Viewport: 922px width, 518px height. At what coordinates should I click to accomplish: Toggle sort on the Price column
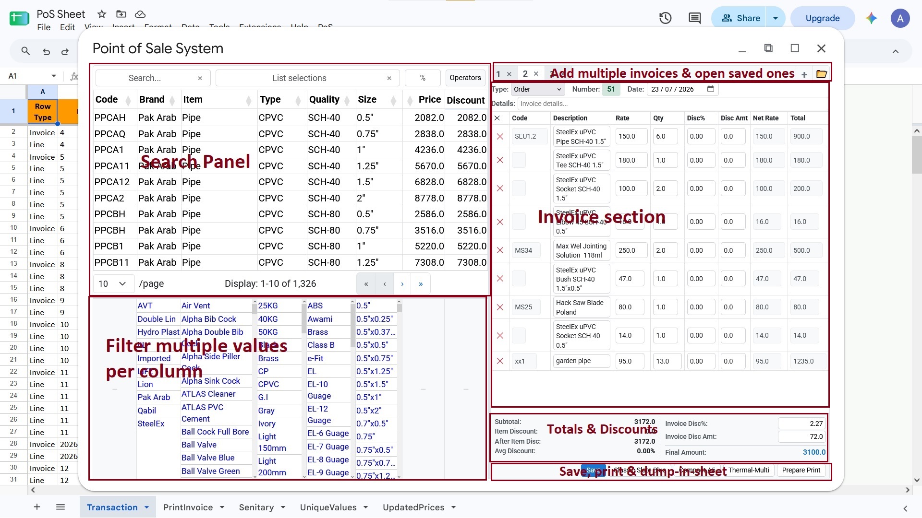pyautogui.click(x=410, y=101)
